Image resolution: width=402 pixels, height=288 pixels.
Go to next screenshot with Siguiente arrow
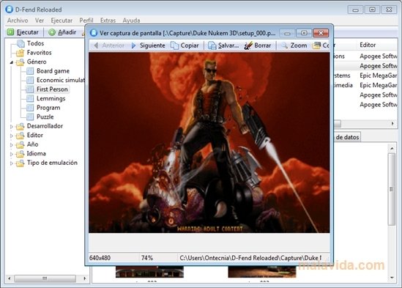133,45
